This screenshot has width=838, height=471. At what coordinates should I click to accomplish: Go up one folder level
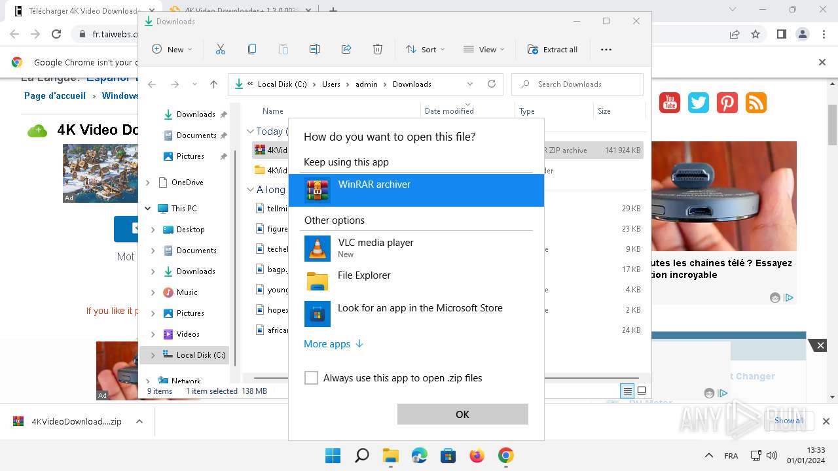[213, 84]
